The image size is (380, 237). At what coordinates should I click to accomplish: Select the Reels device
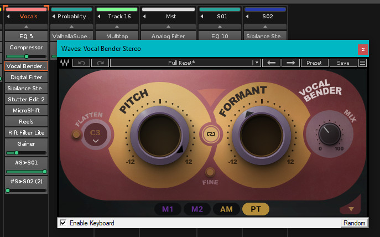26,121
